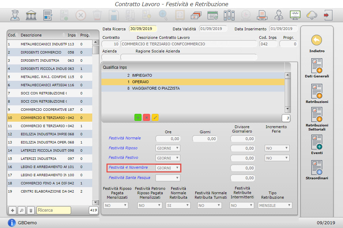Viewport: 343px width, 228px height.
Task: Click the Data Ricerca date field
Action: (x=143, y=29)
